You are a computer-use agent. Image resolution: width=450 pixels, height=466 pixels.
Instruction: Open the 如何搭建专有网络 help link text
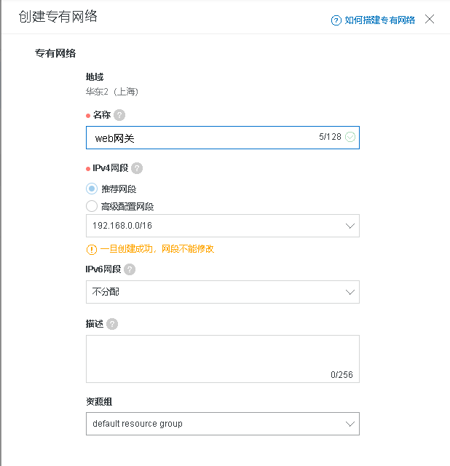pos(380,20)
